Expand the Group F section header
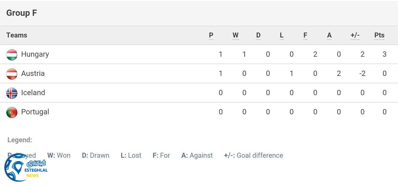This screenshot has width=398, height=189. (21, 13)
